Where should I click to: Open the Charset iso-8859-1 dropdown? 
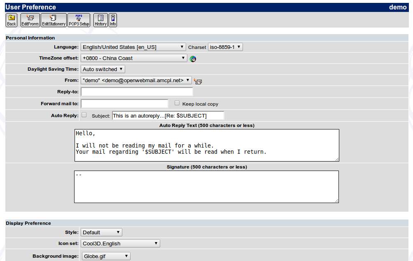tap(225, 47)
